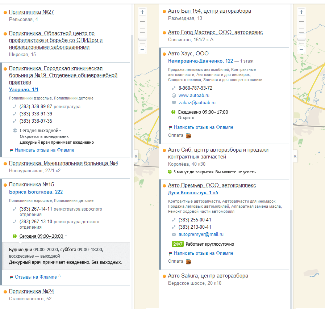Click the right results list scrollbar
Image resolution: width=325 pixels, height=309 pixels.
tap(291, 259)
